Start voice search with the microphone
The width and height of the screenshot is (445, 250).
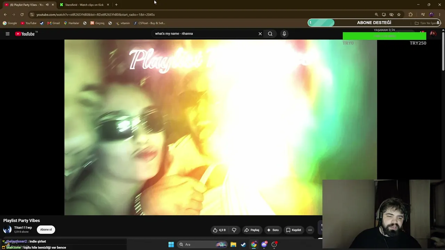pyautogui.click(x=284, y=34)
